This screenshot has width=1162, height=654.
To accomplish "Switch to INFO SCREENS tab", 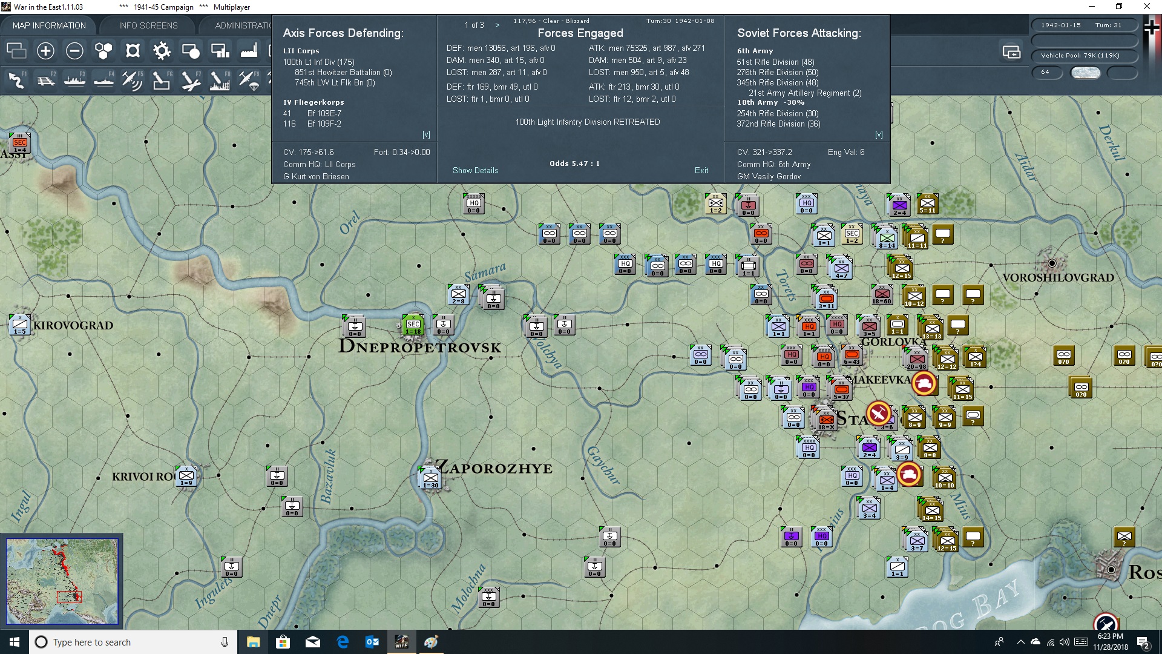I will 148,25.
